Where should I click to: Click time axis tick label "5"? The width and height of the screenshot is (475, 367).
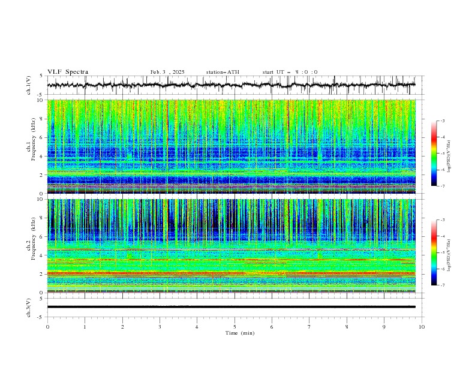click(235, 327)
